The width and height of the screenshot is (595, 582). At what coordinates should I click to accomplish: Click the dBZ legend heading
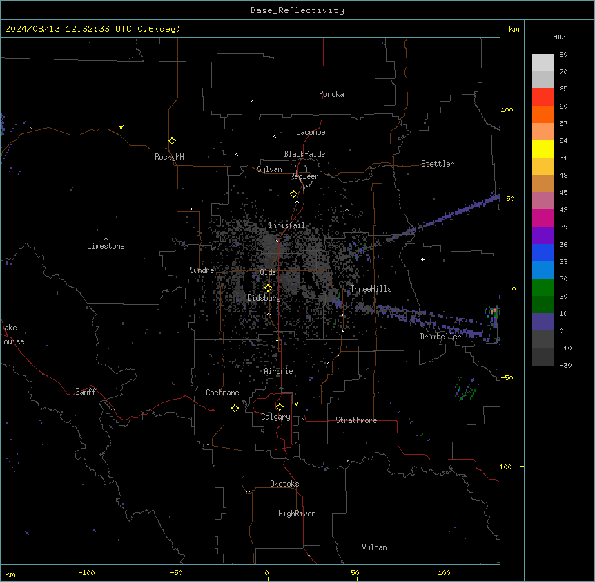(x=559, y=37)
